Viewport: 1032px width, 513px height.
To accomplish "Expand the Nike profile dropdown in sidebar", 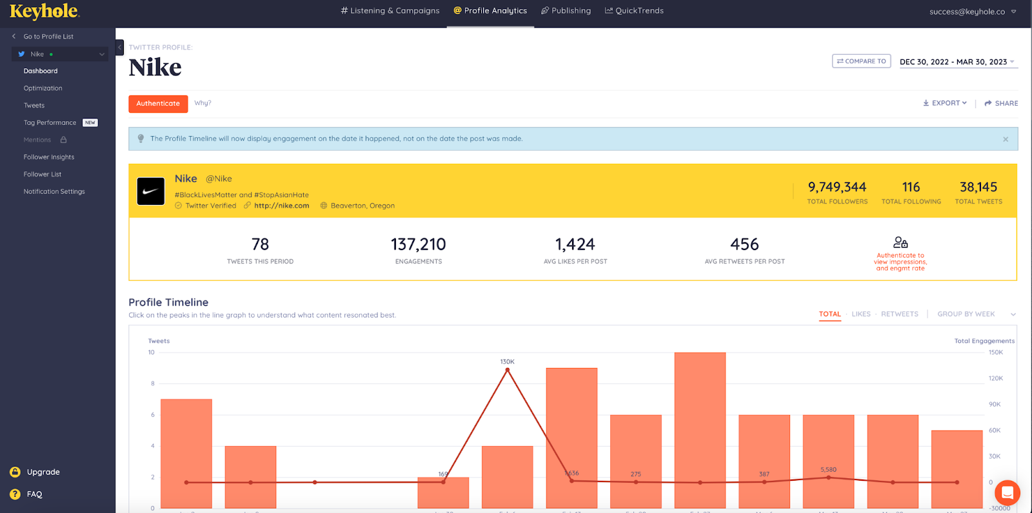I will [x=101, y=54].
